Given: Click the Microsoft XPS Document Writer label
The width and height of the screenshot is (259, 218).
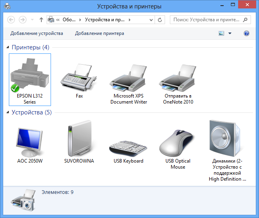Looking at the screenshot, I should pyautogui.click(x=128, y=99).
